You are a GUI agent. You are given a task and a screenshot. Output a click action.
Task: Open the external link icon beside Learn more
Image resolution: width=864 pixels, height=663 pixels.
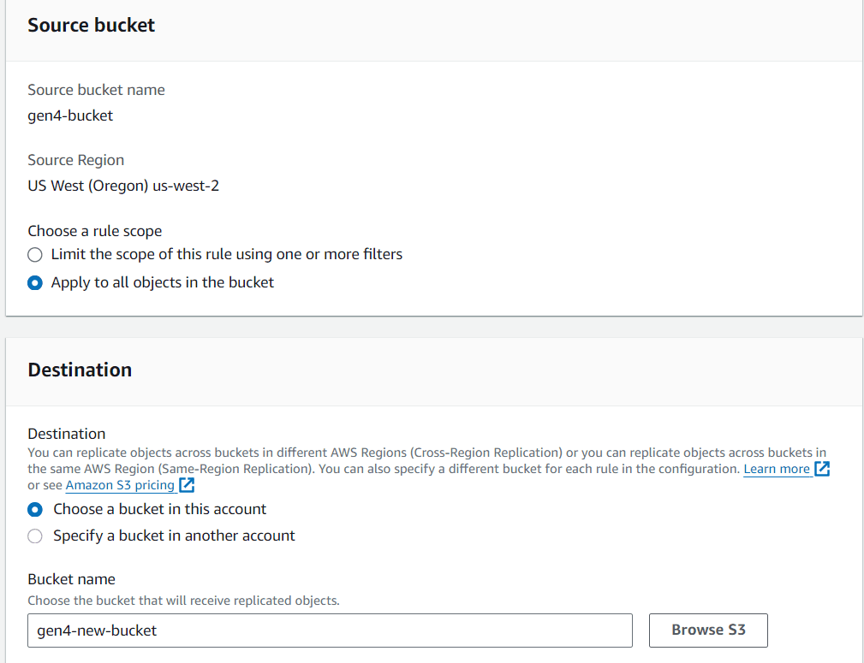pos(821,469)
